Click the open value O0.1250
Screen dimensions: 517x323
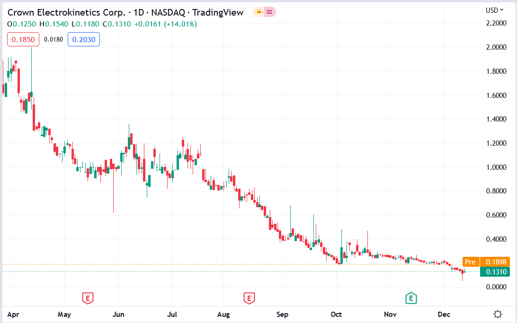(21, 24)
